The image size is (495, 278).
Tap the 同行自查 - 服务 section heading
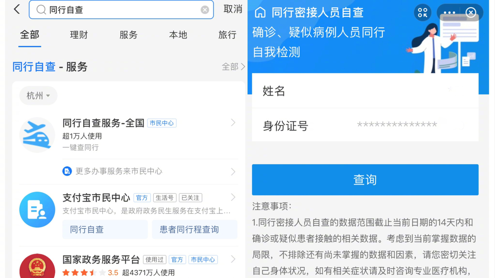50,67
